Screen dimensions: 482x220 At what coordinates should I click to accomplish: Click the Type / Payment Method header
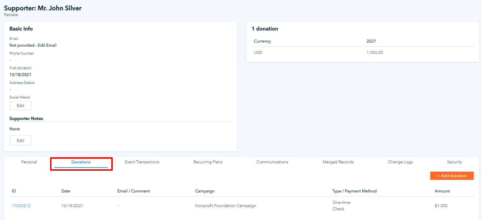[x=354, y=191]
